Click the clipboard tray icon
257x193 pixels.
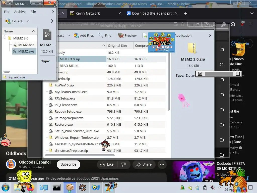click(x=205, y=187)
